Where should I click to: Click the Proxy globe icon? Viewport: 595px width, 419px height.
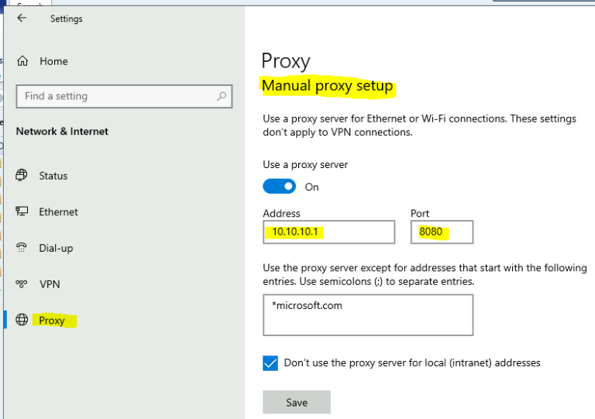pos(22,320)
